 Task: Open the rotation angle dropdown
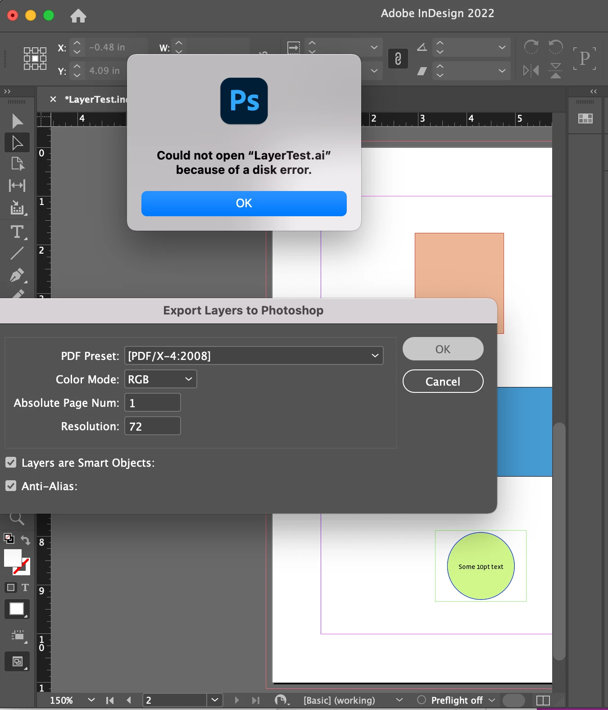(x=502, y=47)
